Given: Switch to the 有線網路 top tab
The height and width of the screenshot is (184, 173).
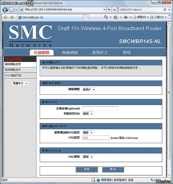Looking at the screenshot, I should point(42,52).
